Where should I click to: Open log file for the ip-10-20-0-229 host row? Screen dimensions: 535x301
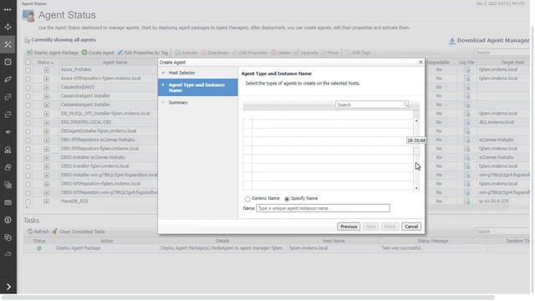(x=467, y=202)
